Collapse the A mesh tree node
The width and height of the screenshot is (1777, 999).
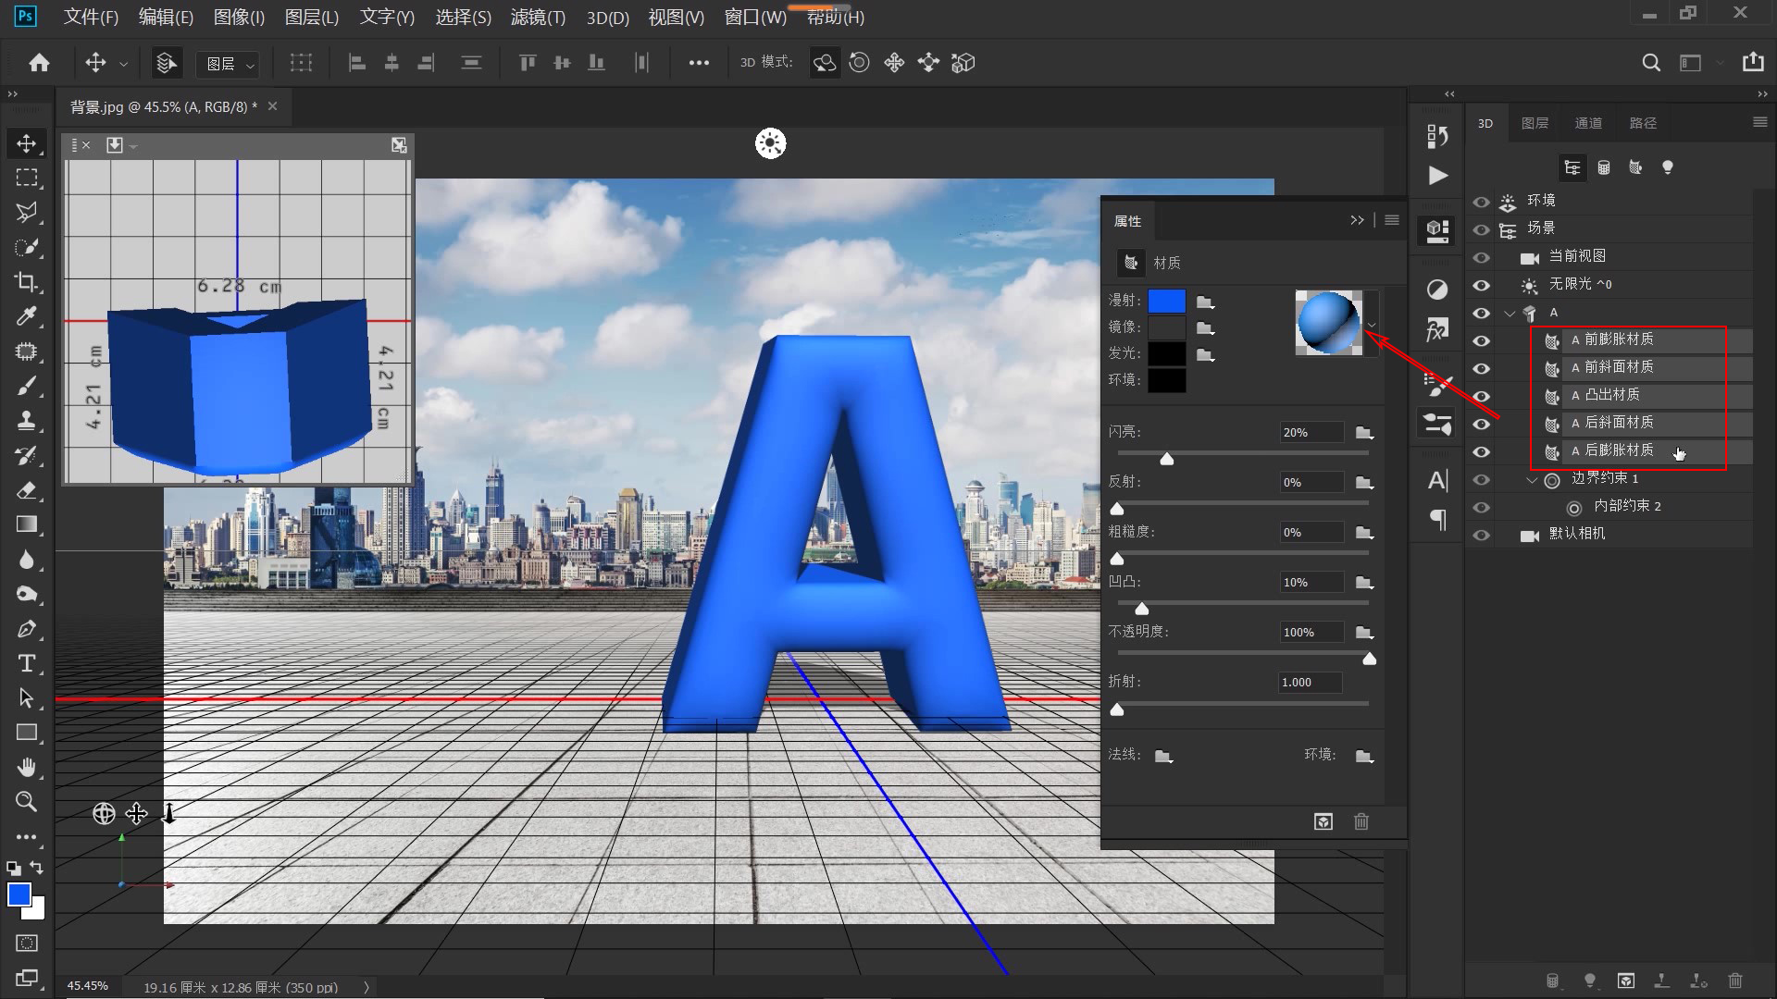click(1510, 313)
